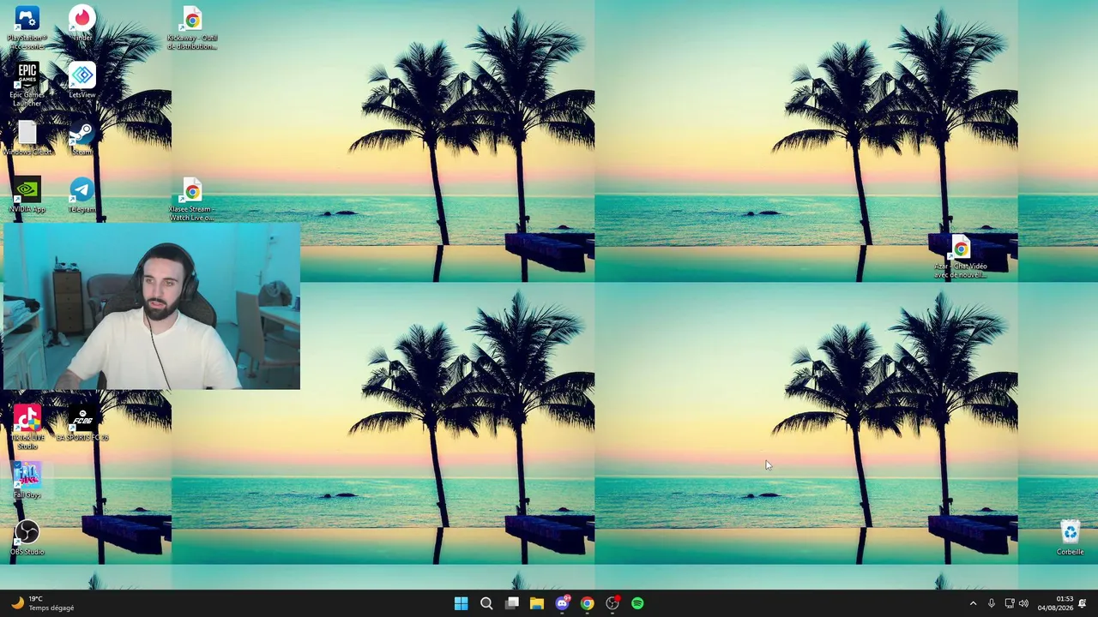Open Discord from the taskbar
This screenshot has height=617, width=1098.
[x=562, y=603]
